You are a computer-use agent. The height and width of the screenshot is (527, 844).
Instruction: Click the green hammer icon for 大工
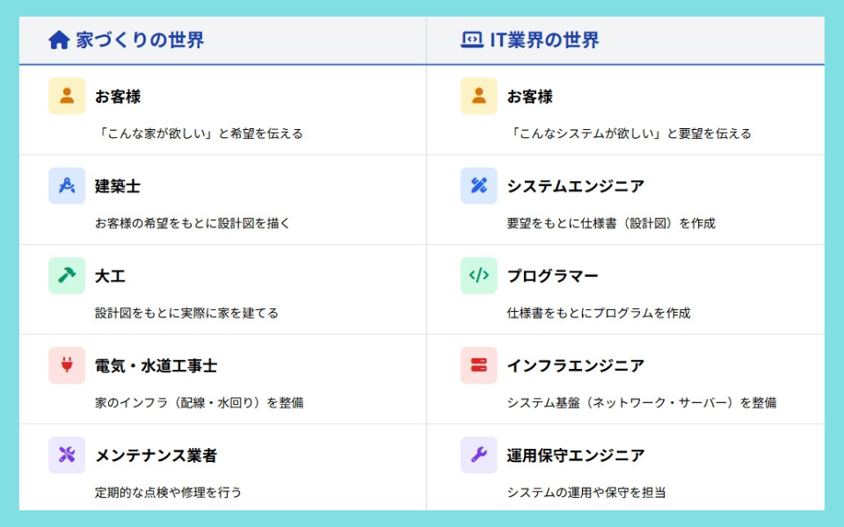point(67,275)
